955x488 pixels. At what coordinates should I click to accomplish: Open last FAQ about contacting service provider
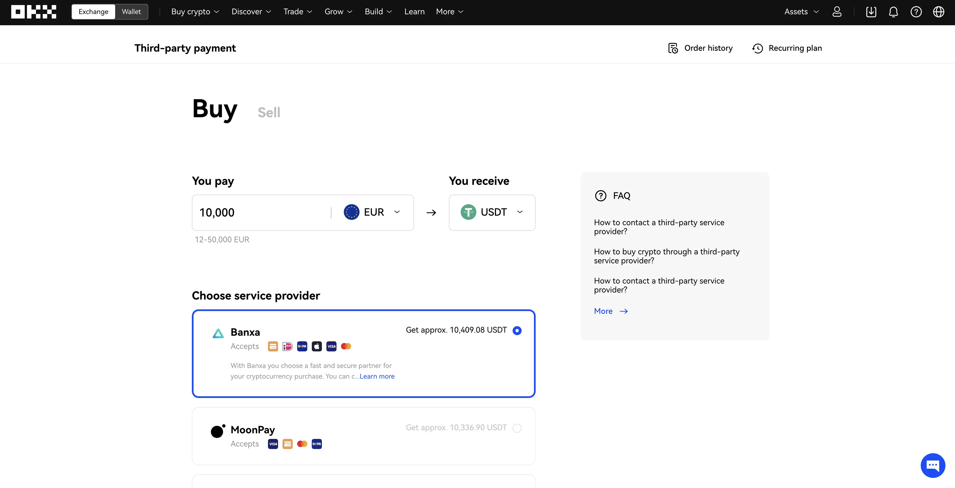coord(659,286)
